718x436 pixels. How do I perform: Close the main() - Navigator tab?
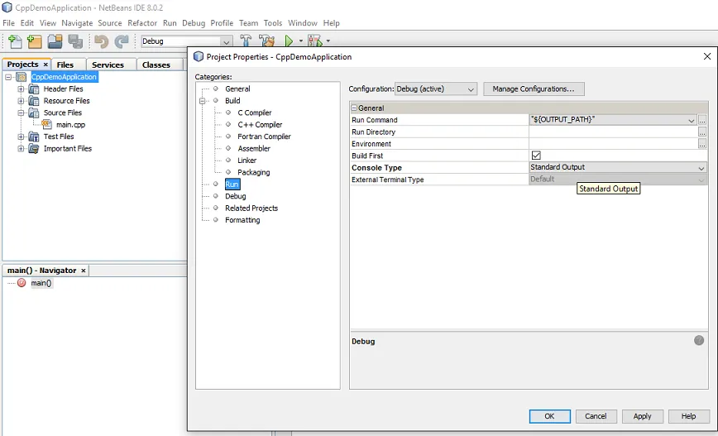tap(84, 271)
